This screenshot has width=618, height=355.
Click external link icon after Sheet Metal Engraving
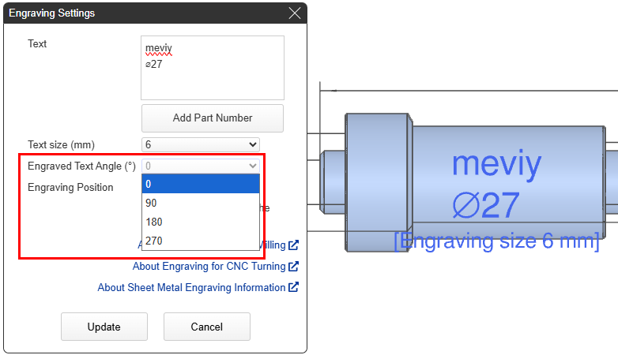(x=293, y=288)
